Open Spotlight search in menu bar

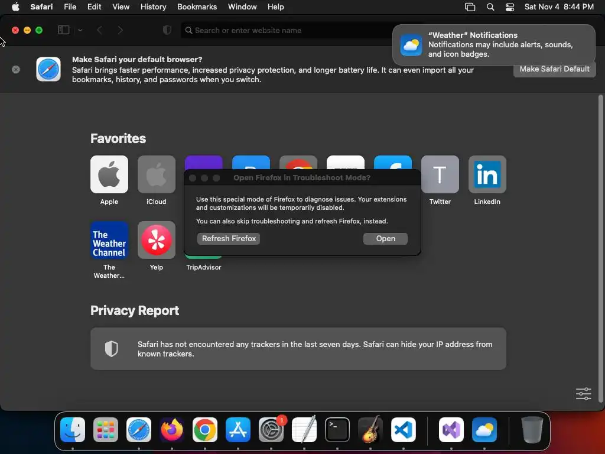[x=490, y=7]
